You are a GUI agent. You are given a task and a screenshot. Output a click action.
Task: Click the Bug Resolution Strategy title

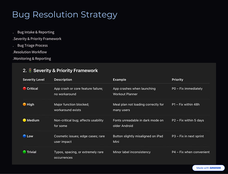pyautogui.click(x=65, y=15)
